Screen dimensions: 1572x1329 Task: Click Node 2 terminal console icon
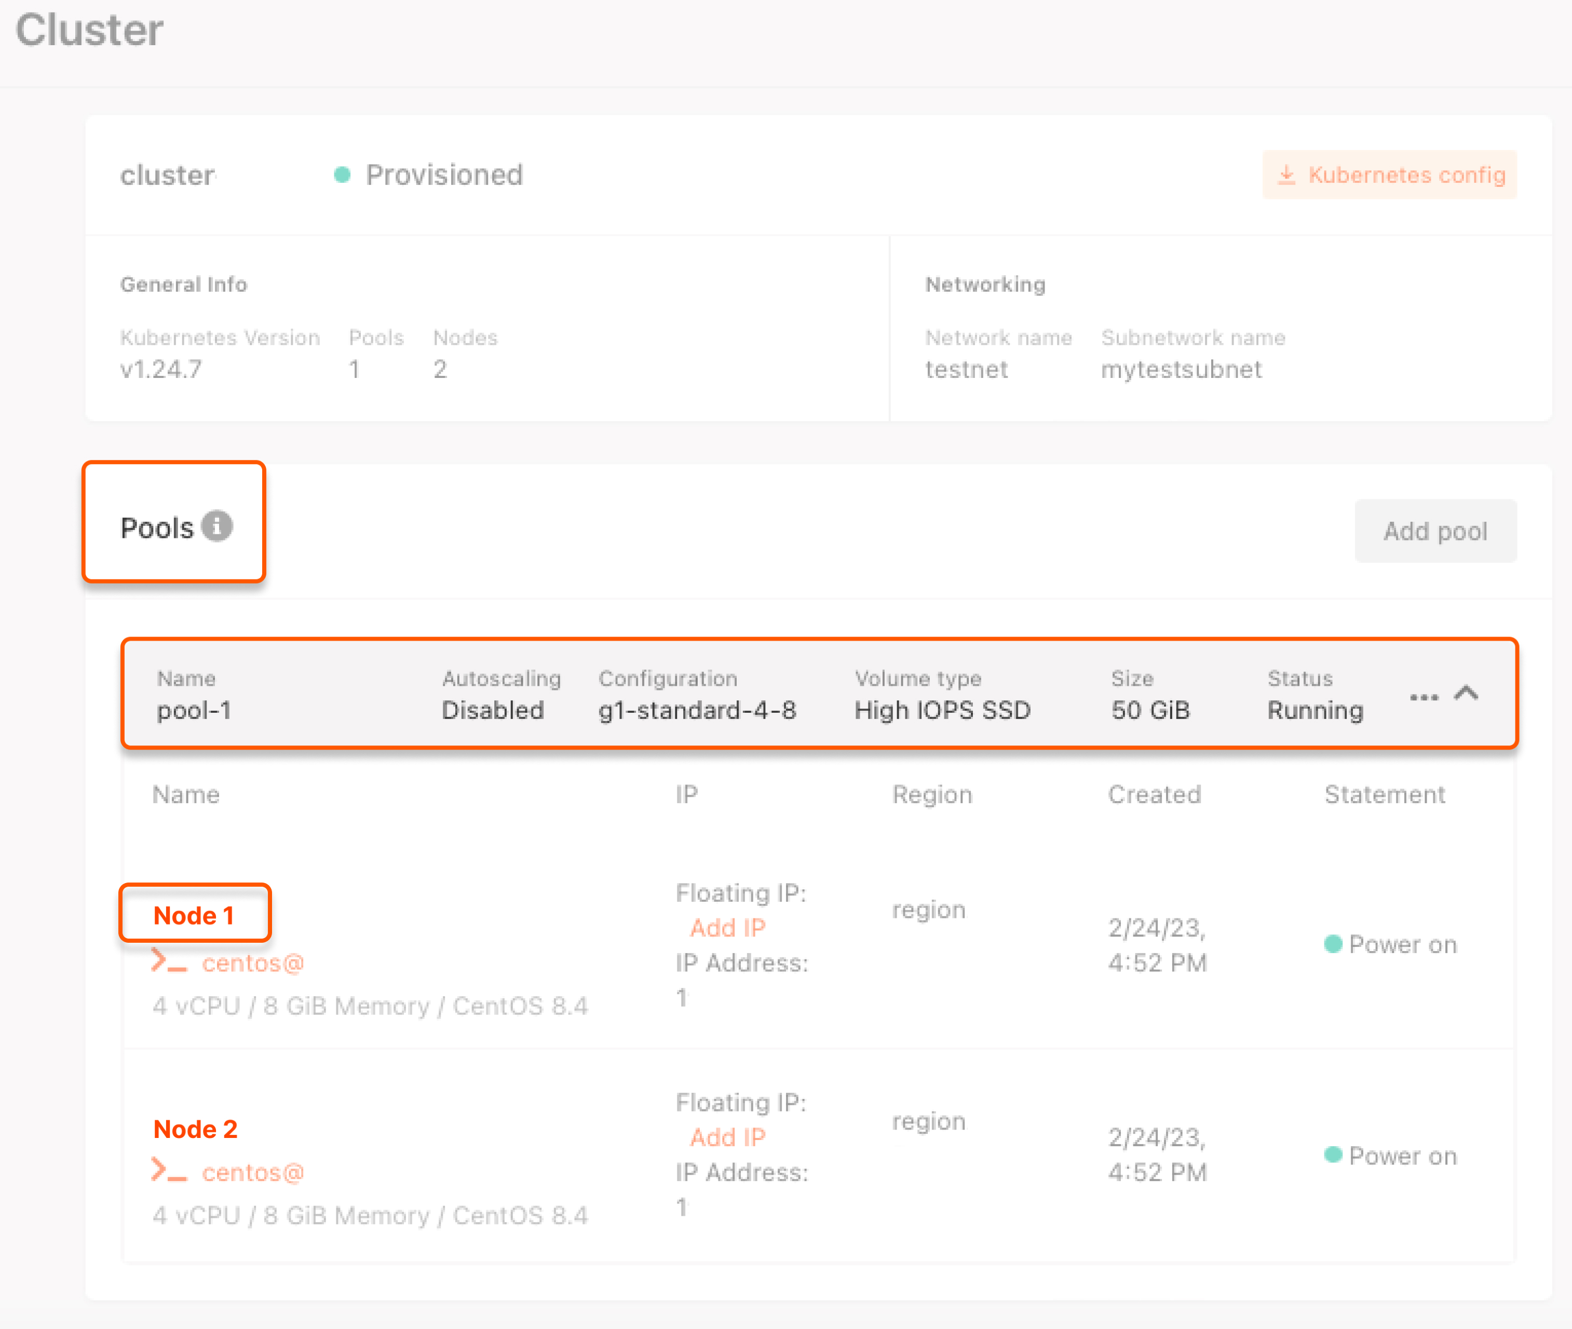[169, 1171]
